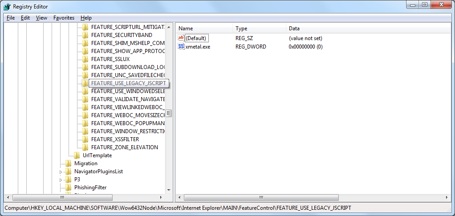Click the tree pane horizontal scroll right arrow
This screenshot has height=216, width=455.
pyautogui.click(x=161, y=197)
